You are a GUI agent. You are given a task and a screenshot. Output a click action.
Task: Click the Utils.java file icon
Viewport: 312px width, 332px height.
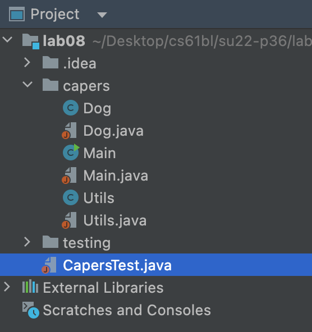(x=69, y=220)
